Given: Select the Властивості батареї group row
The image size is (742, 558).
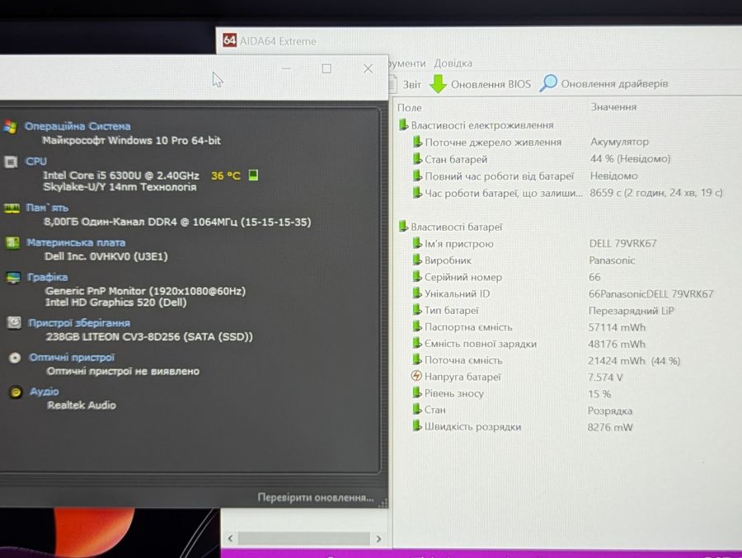Looking at the screenshot, I should point(450,227).
